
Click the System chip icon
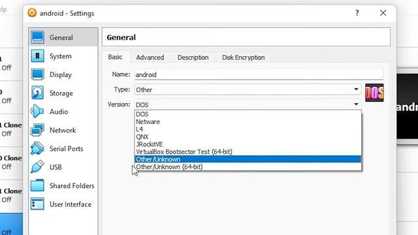tap(37, 56)
